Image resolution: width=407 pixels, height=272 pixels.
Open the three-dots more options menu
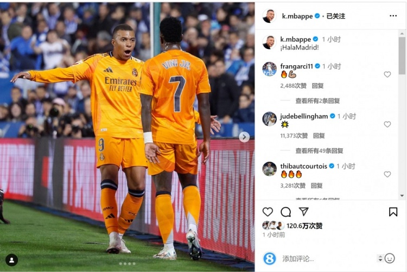[393, 16]
